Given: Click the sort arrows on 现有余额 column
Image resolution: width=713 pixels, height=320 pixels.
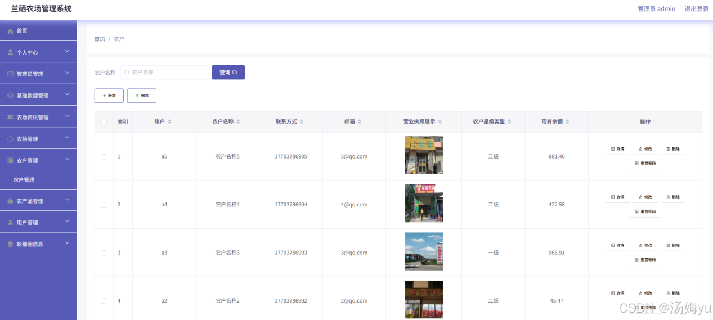Looking at the screenshot, I should pos(567,121).
